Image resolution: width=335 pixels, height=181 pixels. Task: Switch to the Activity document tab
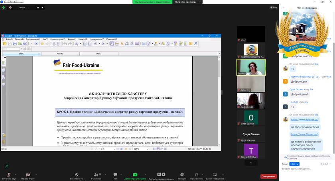coord(60,54)
